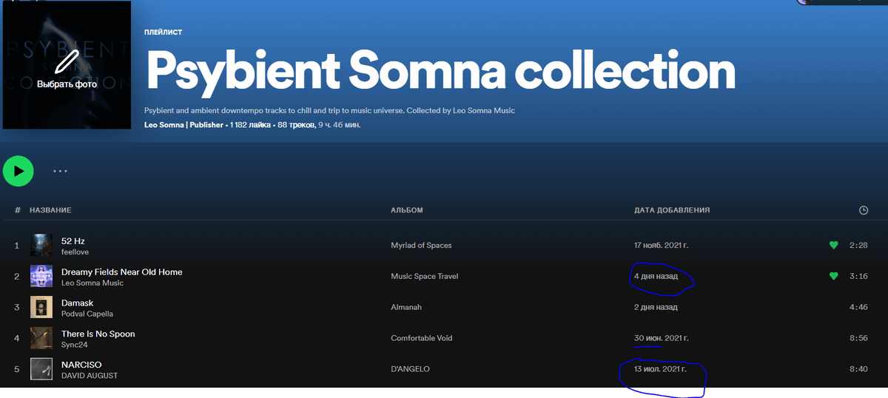888x398 pixels.
Task: Click date added 2 дня назад
Action: pyautogui.click(x=656, y=307)
